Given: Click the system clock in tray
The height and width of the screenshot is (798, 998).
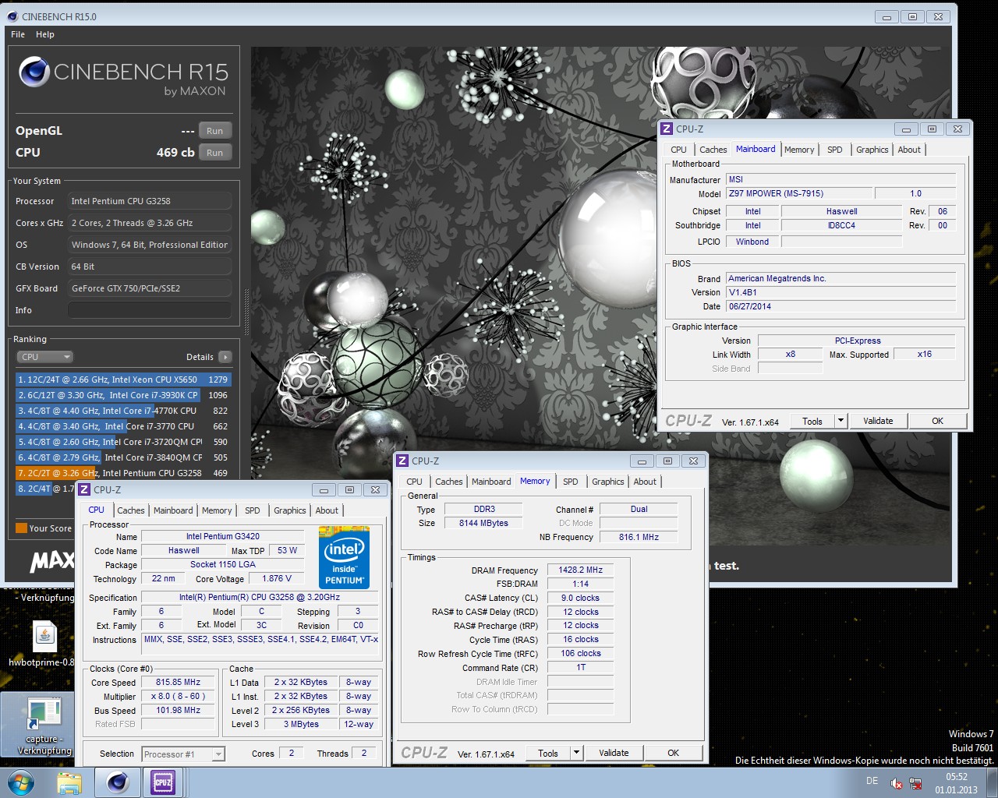Looking at the screenshot, I should (956, 783).
